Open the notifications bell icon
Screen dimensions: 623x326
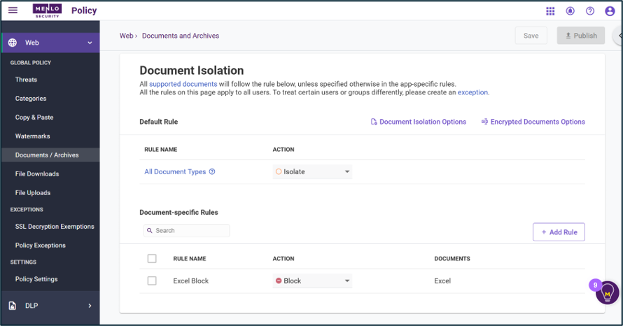coord(570,11)
